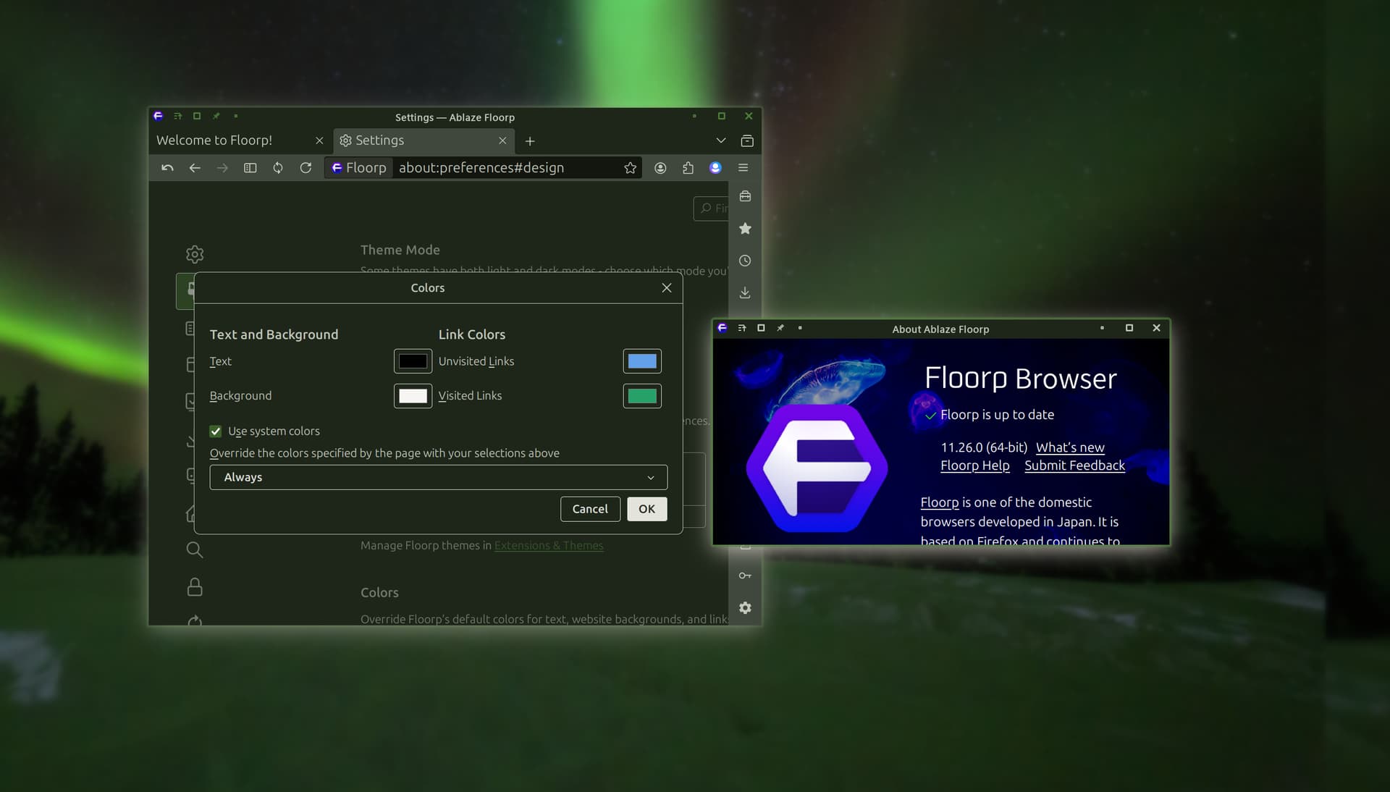
Task: Click the Floorp identity badge in address bar
Action: [x=359, y=168]
